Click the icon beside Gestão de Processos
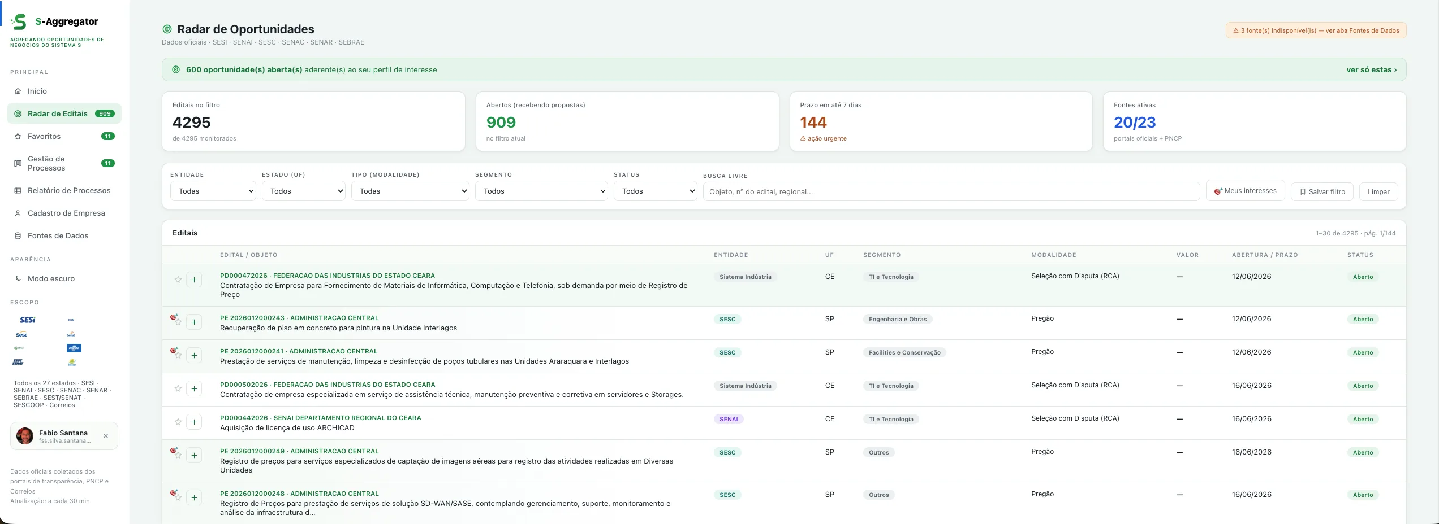This screenshot has height=524, width=1439. click(18, 163)
